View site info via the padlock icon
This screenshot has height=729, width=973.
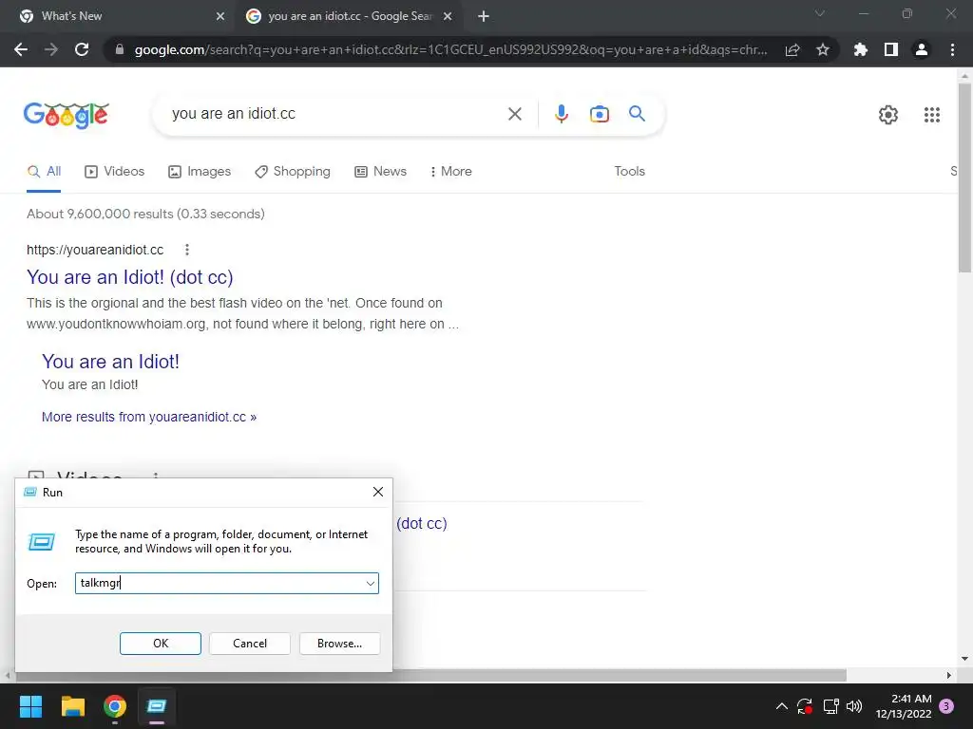point(120,49)
